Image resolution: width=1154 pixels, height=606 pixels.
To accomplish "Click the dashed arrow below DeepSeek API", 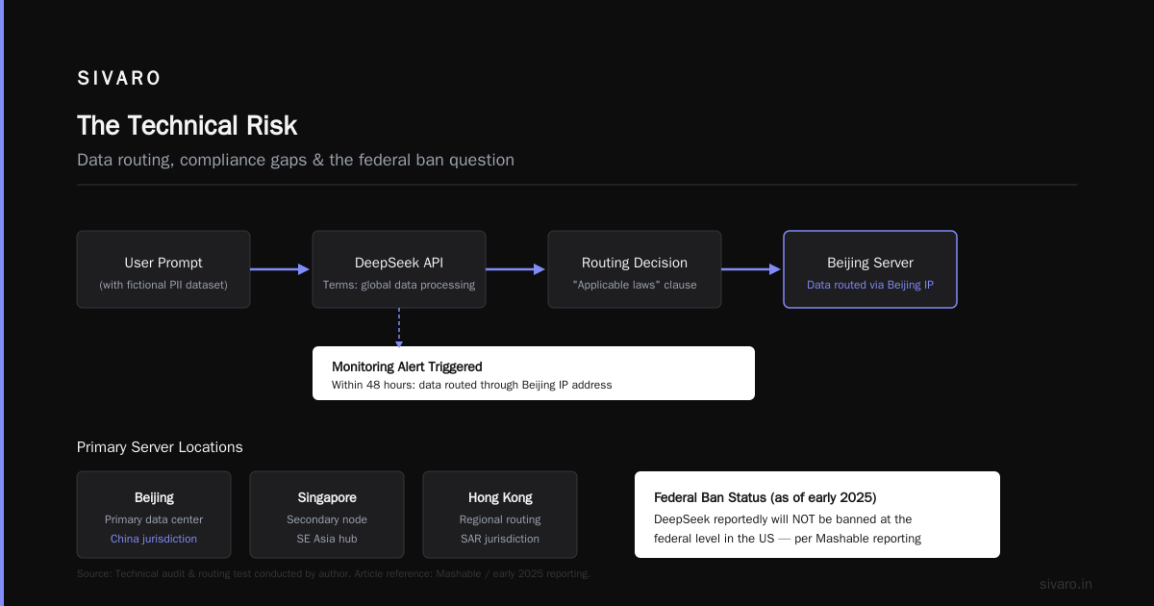I will 398,327.
